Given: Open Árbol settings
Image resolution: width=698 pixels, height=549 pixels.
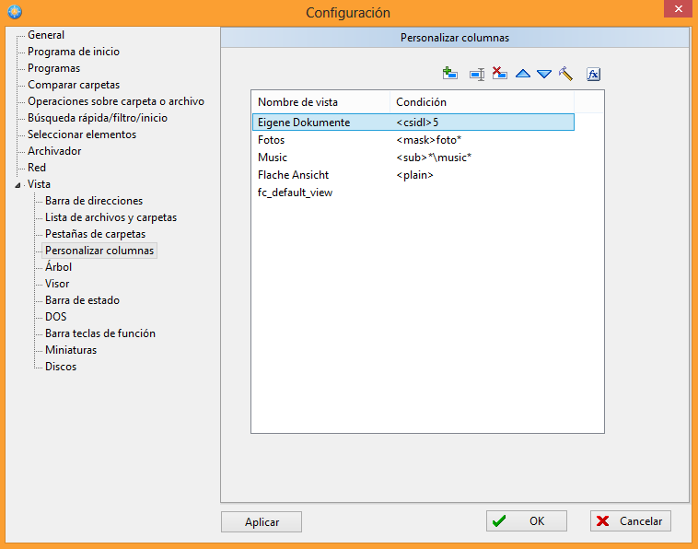Looking at the screenshot, I should coord(58,267).
